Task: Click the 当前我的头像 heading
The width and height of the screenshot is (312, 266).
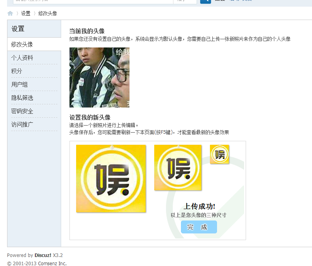Action: [87, 31]
